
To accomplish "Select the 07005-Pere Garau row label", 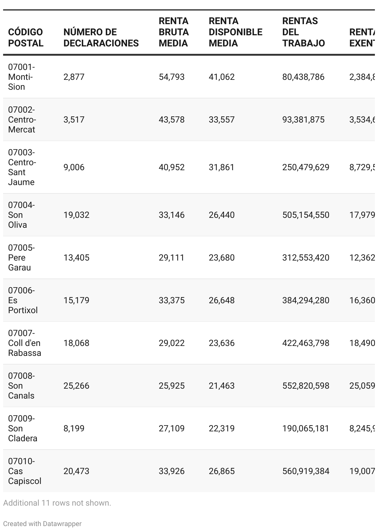I will 21,257.
